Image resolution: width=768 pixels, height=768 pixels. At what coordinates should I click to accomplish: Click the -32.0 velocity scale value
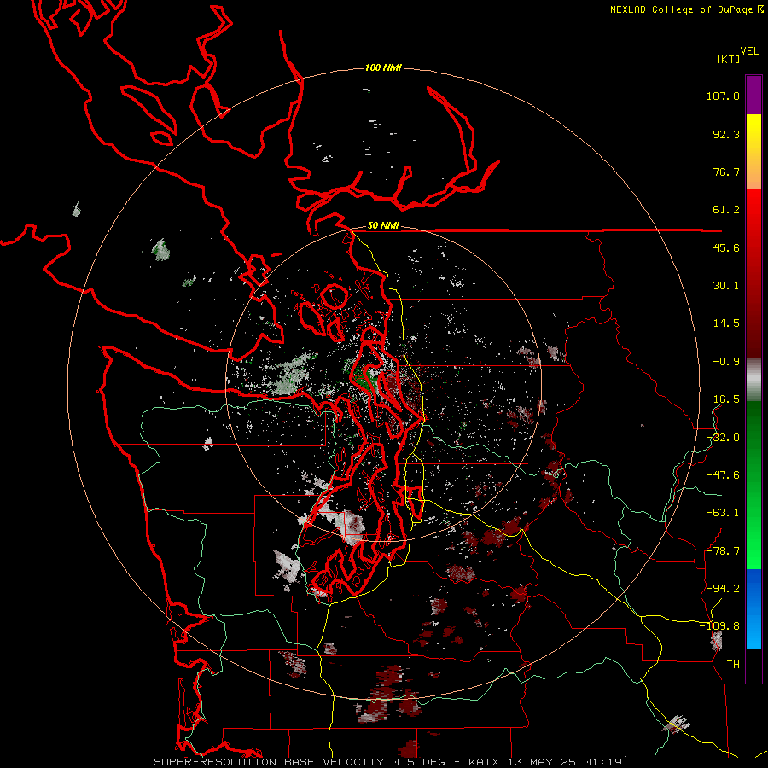[x=723, y=438]
